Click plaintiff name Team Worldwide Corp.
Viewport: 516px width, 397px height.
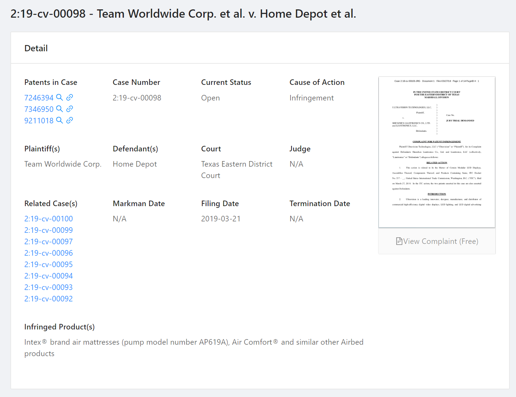click(x=63, y=164)
